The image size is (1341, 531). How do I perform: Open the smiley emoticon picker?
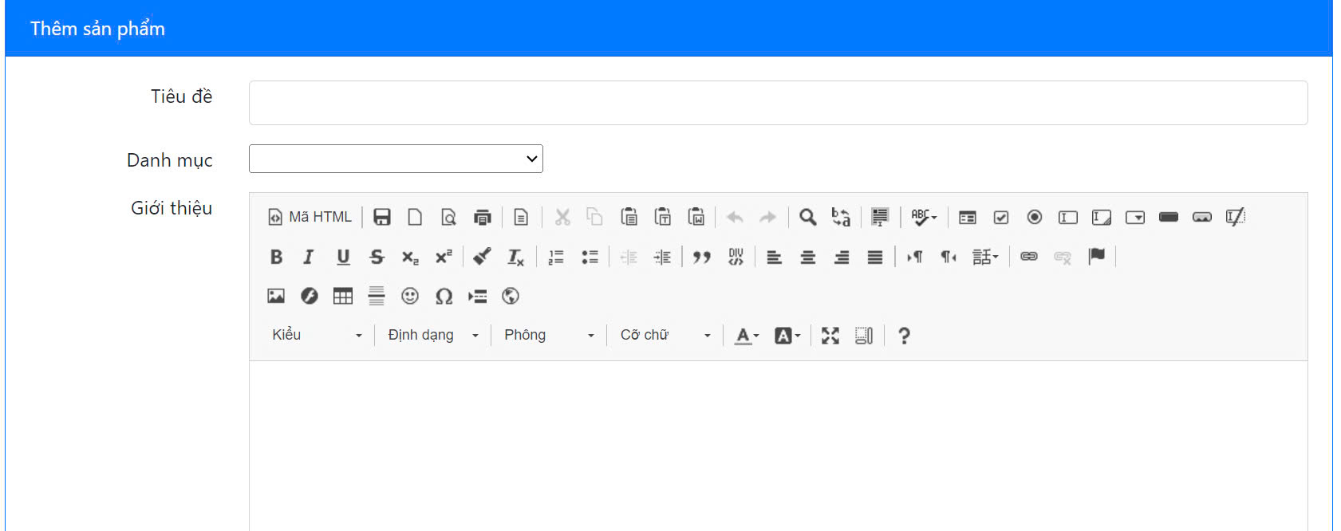coord(410,297)
